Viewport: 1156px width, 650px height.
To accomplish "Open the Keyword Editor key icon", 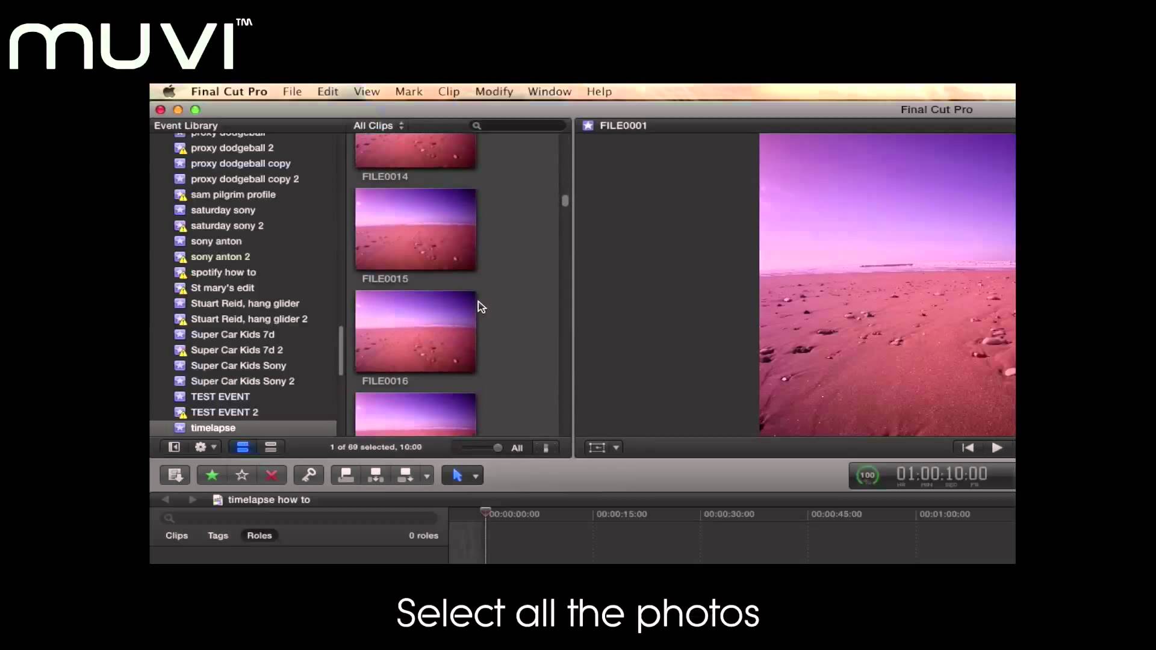I will click(309, 475).
